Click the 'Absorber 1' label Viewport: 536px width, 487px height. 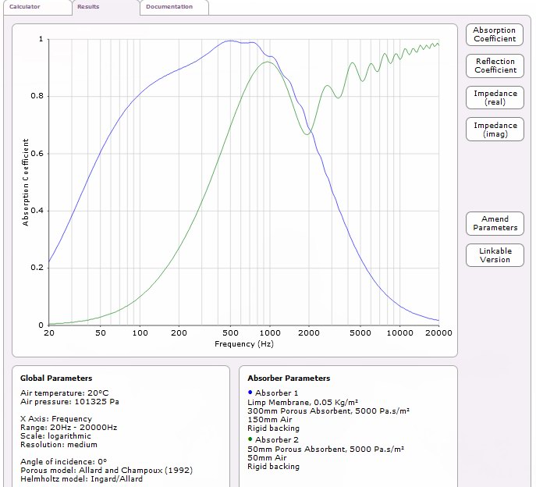276,393
